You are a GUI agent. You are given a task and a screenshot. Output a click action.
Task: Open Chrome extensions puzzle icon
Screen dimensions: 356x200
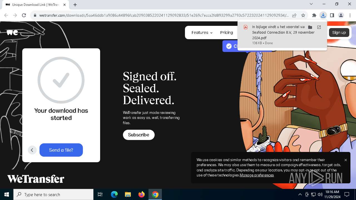coord(314,15)
